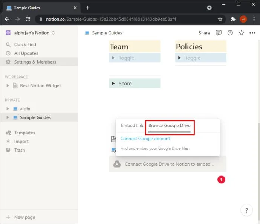This screenshot has width=260, height=224.
Task: Click the Quick Find search icon
Action: [x=8, y=44]
